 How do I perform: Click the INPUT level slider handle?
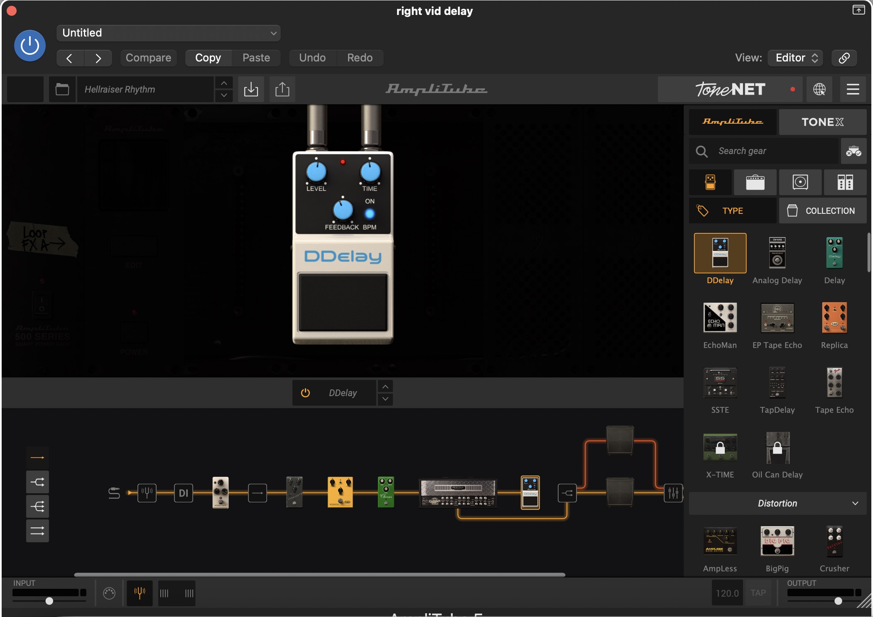[49, 601]
